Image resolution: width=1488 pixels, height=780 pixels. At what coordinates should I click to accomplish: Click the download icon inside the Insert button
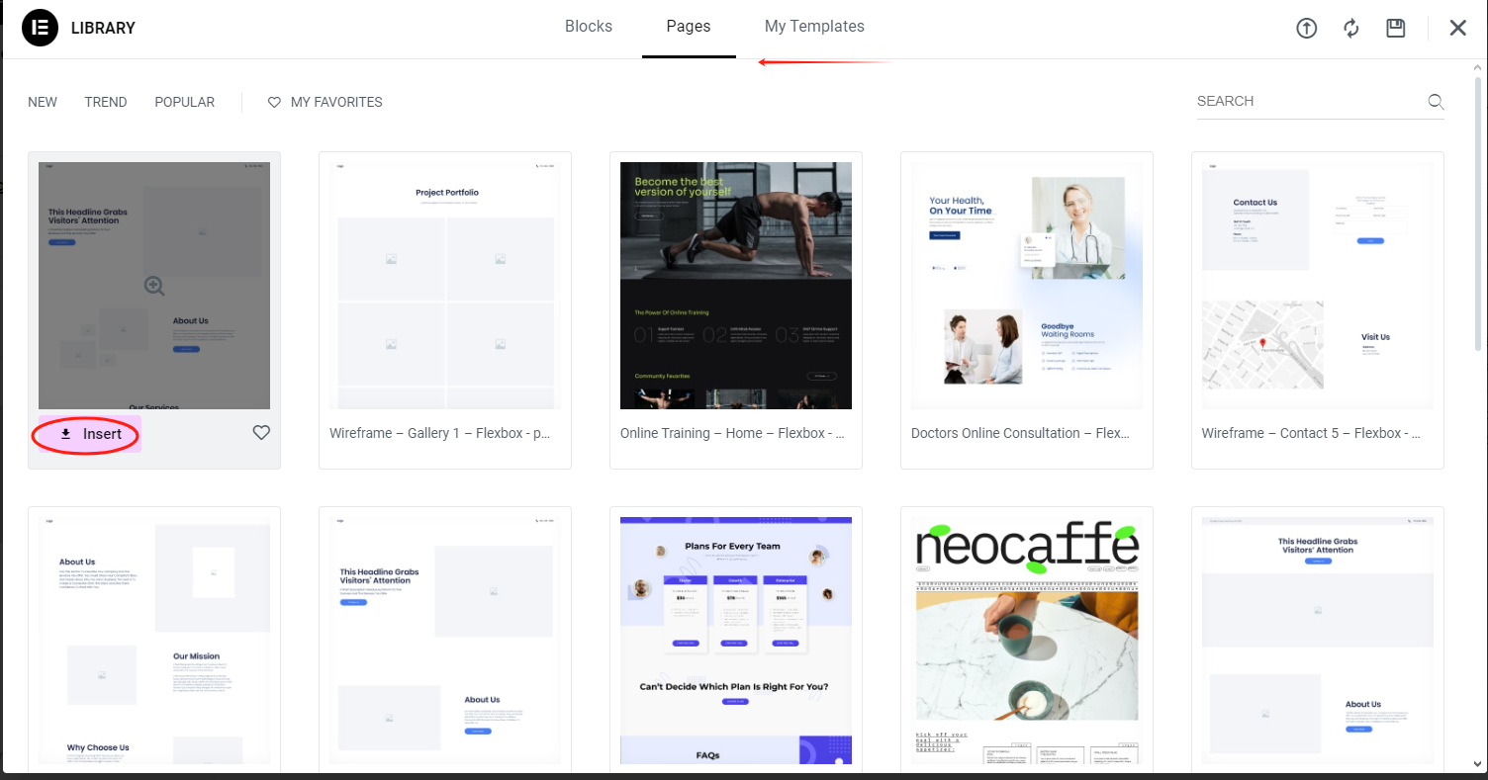coord(66,432)
